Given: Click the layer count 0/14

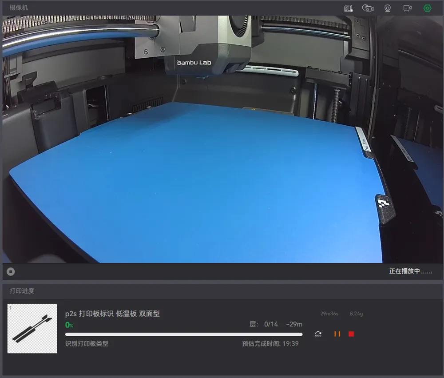Looking at the screenshot, I should [x=271, y=324].
